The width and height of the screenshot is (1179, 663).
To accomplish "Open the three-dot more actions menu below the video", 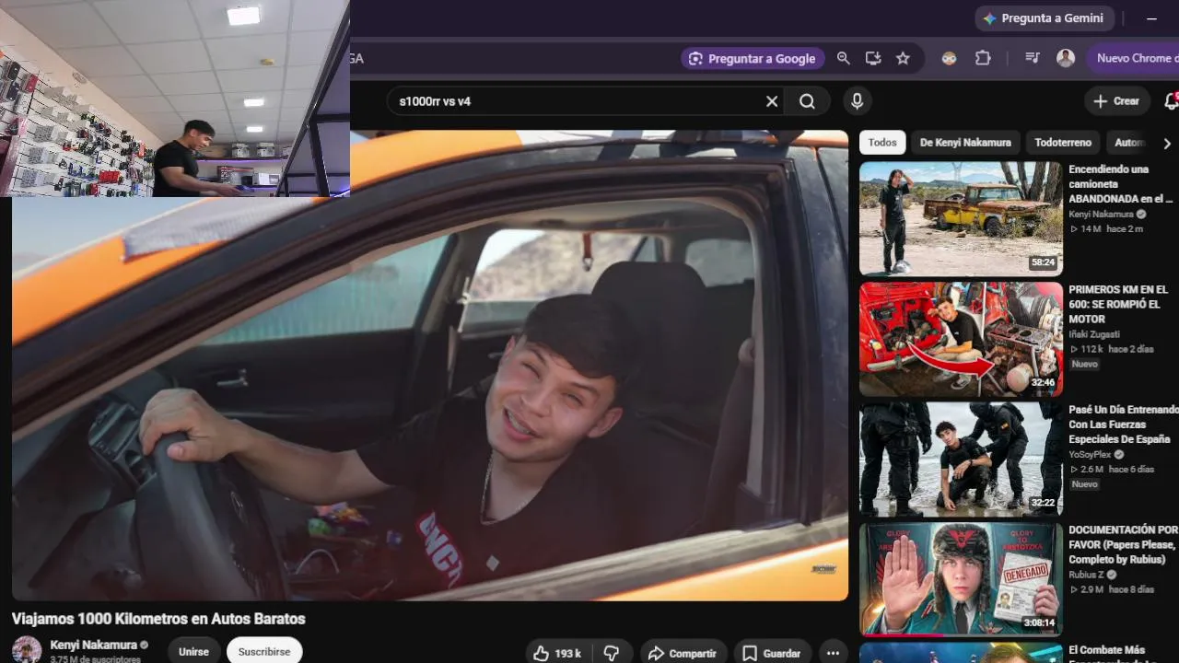I will coord(833,653).
